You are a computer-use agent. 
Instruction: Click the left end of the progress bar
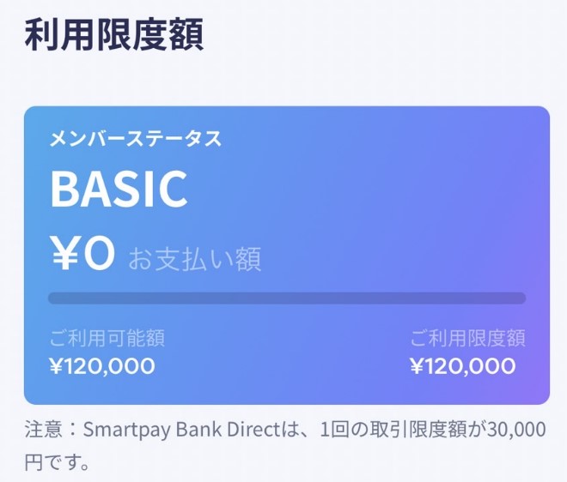pos(55,298)
